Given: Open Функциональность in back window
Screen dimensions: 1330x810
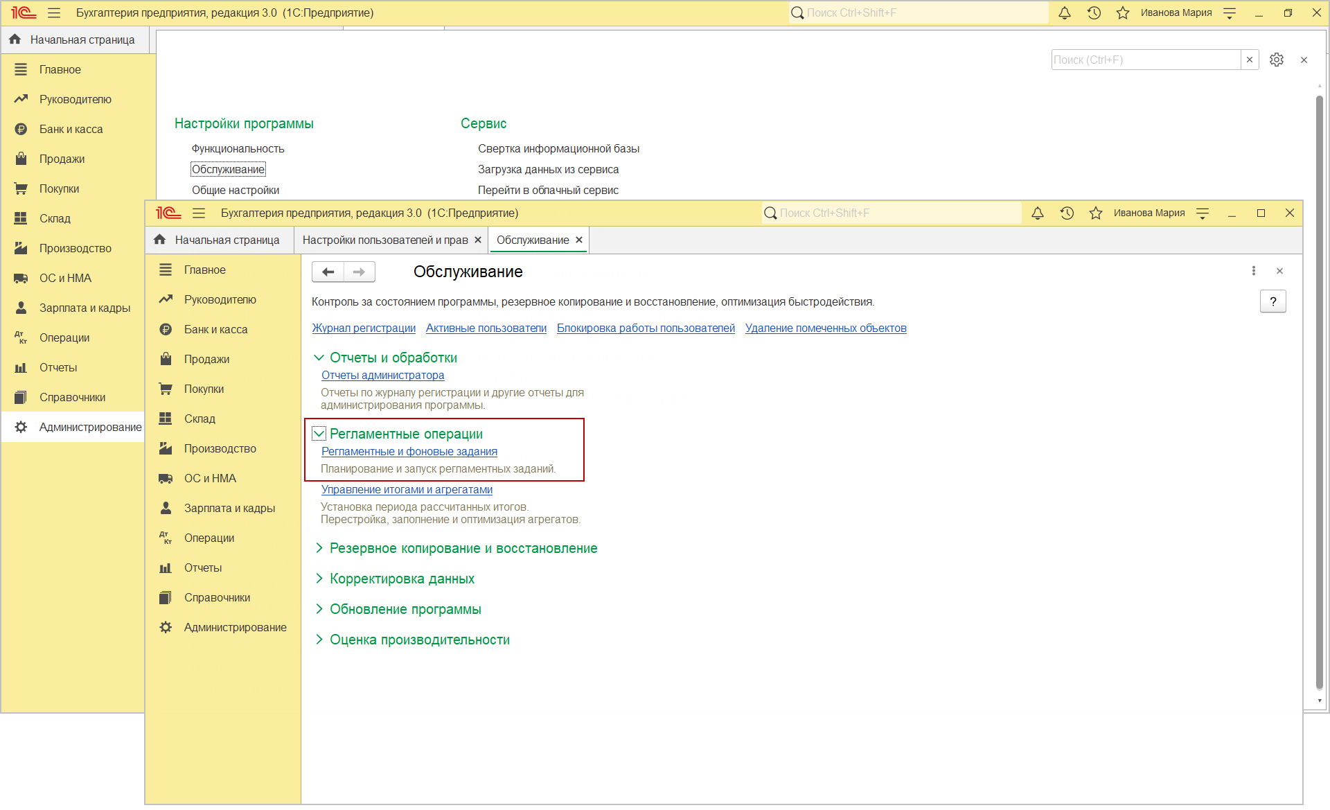Looking at the screenshot, I should pos(238,148).
